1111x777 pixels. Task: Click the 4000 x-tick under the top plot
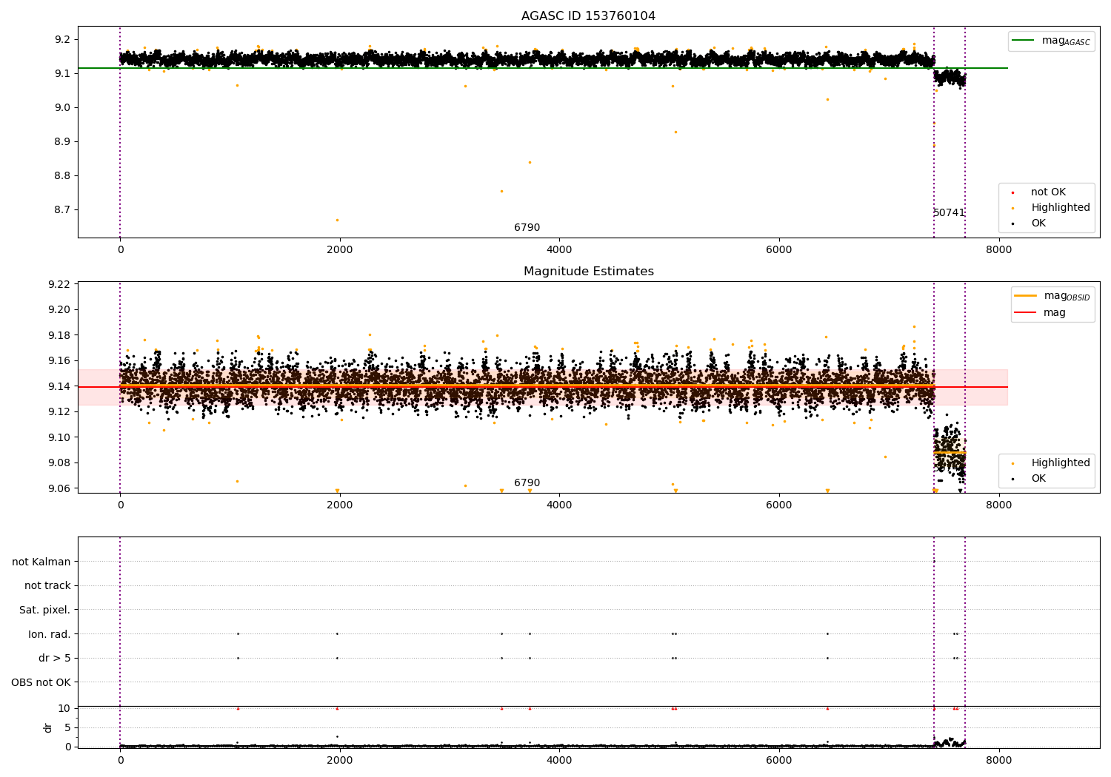click(559, 250)
